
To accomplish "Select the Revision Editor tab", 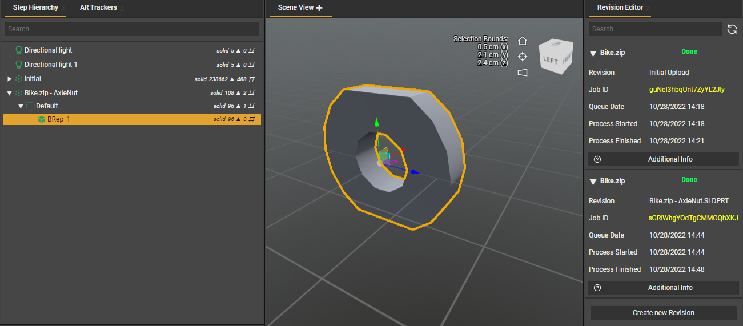I will pos(620,7).
